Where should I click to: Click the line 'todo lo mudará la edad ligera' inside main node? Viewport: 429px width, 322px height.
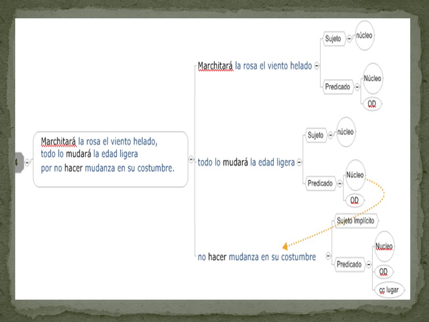point(89,154)
